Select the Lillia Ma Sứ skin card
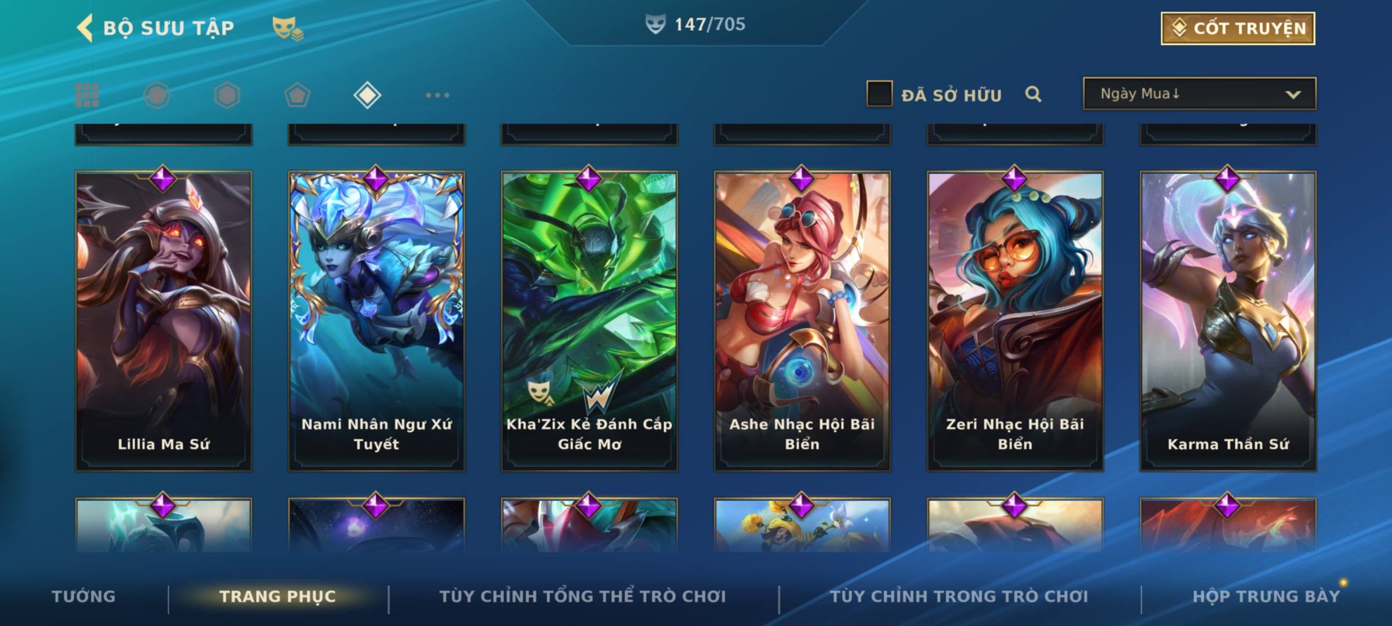 [x=164, y=321]
